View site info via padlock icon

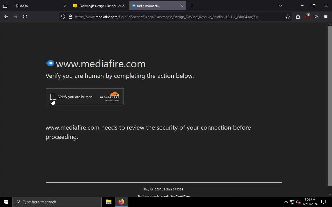point(70,17)
